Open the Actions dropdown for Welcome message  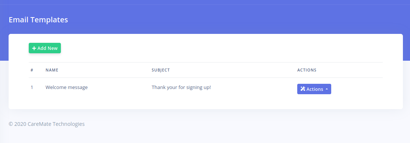coord(314,89)
